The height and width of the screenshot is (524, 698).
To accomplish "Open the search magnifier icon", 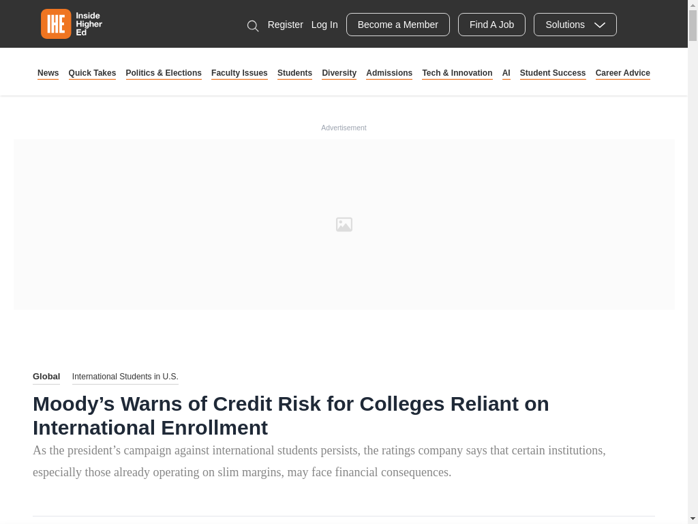I will tap(253, 26).
